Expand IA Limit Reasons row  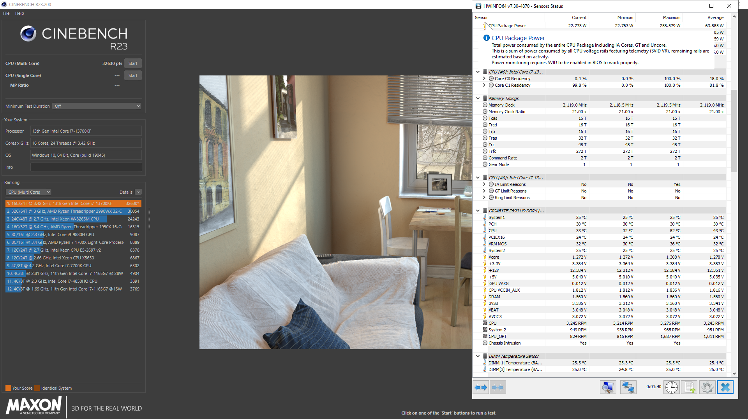[x=484, y=184]
